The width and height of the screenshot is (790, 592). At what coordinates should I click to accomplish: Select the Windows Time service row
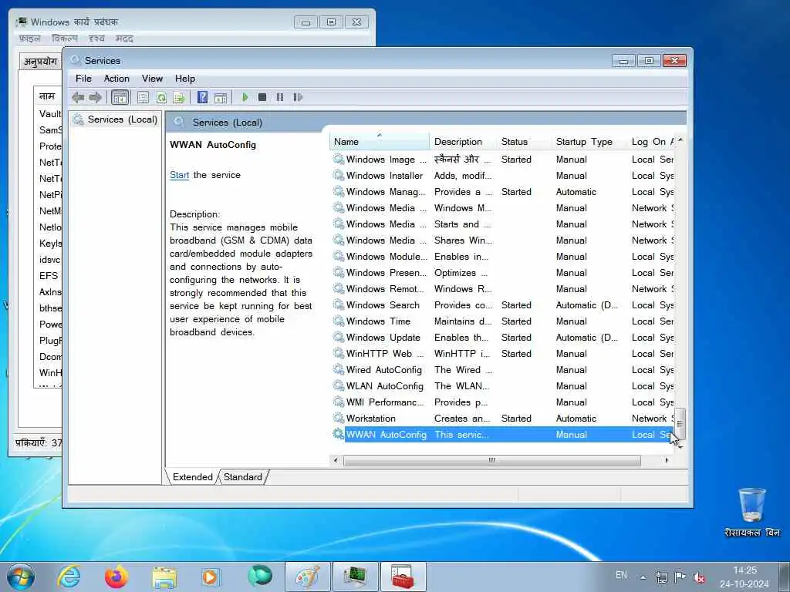click(x=503, y=321)
